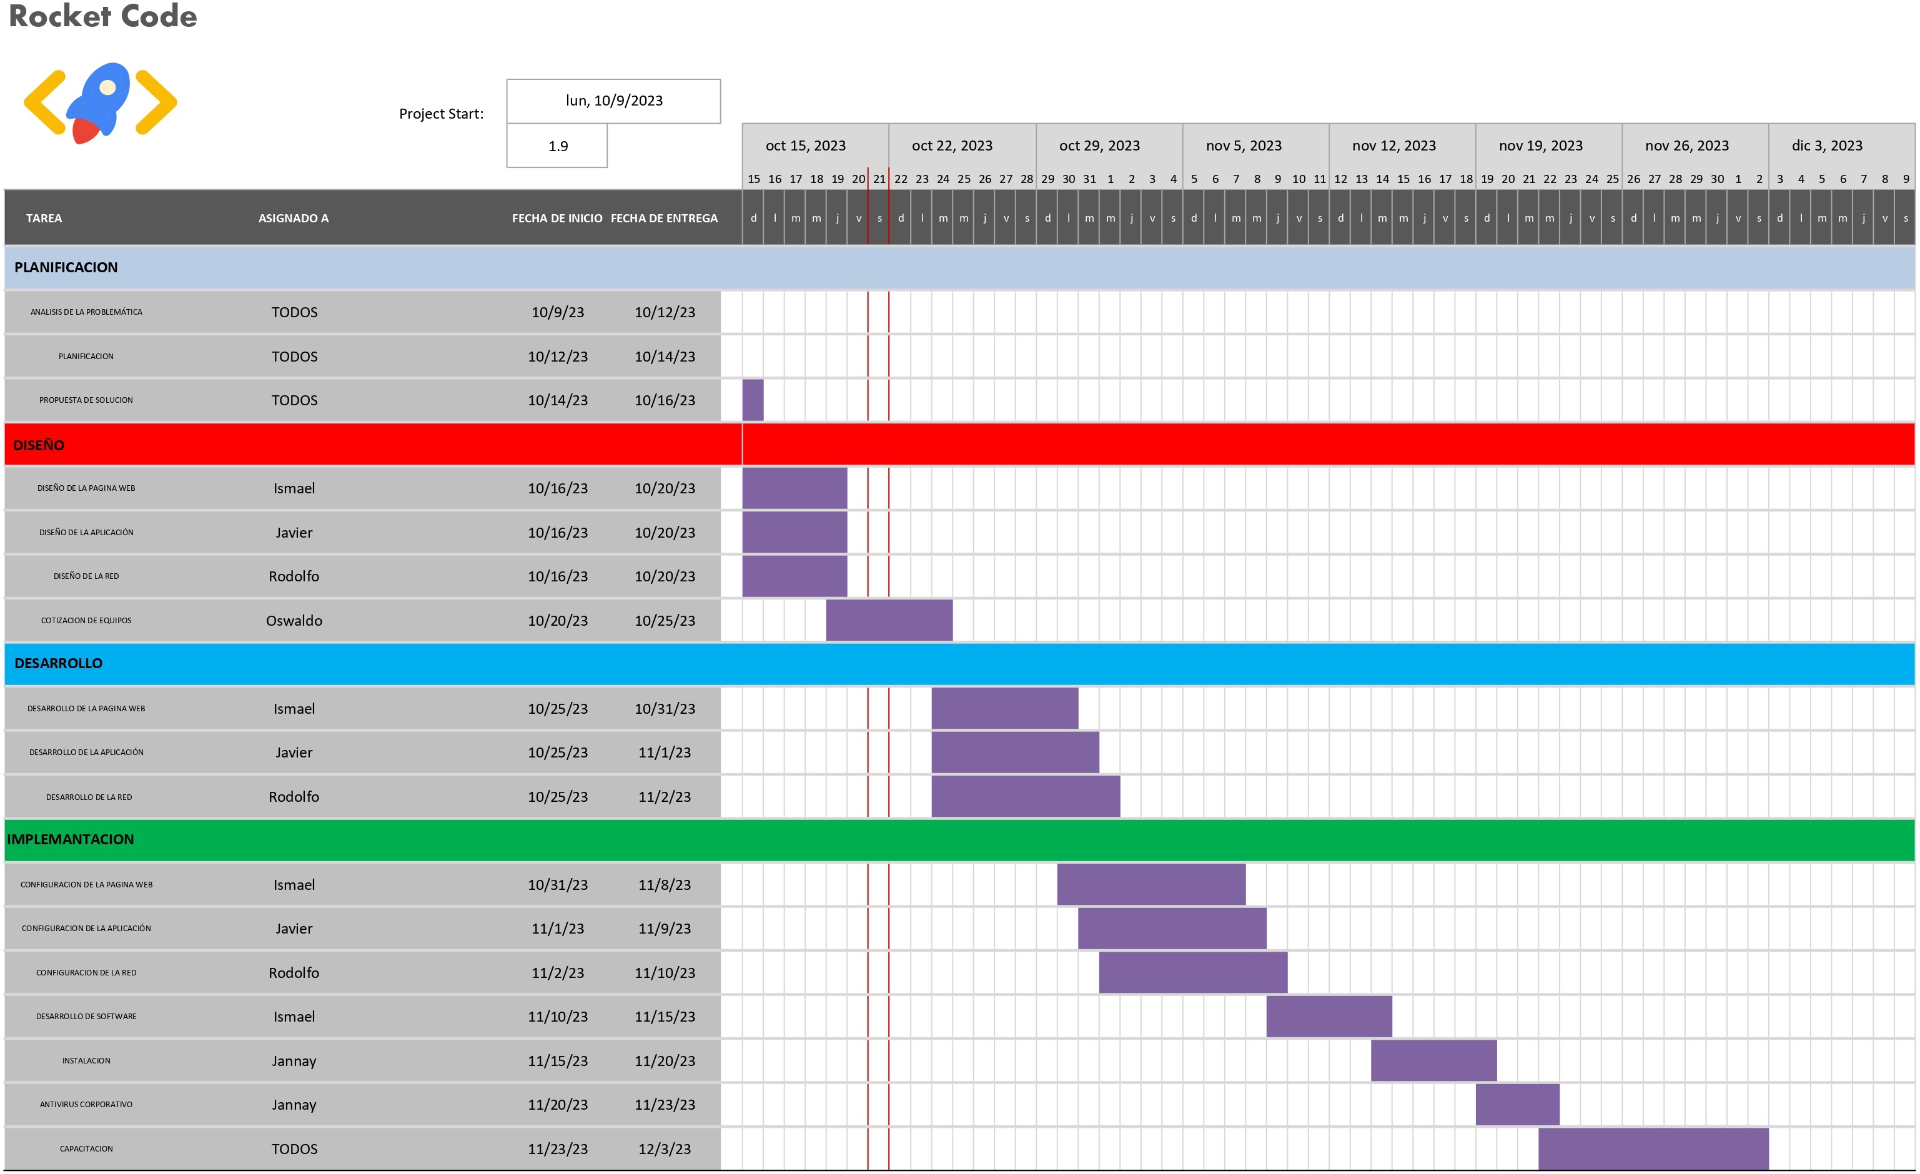Select the cell showing 1.9
The height and width of the screenshot is (1174, 1920).
(557, 146)
